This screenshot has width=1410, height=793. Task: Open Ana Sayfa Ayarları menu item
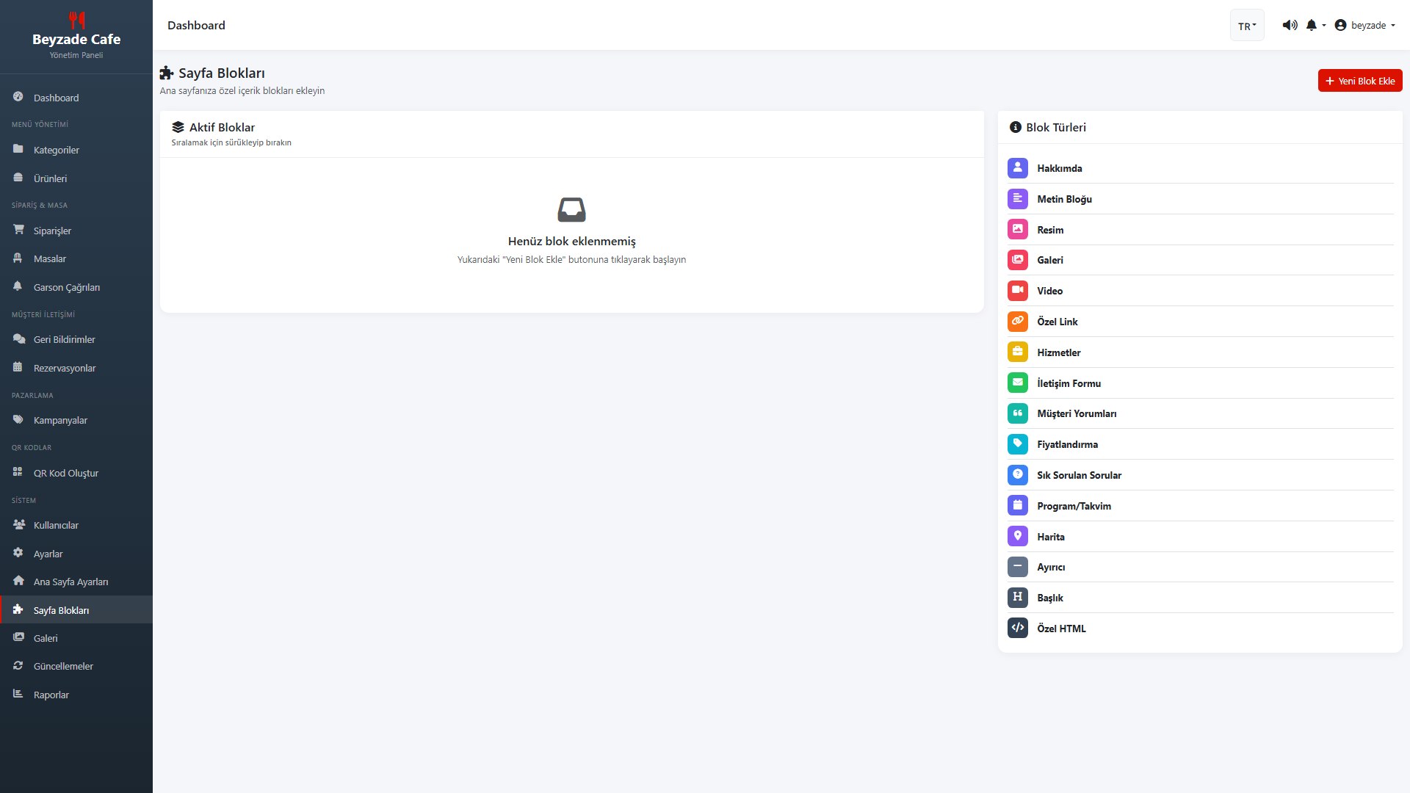(70, 582)
